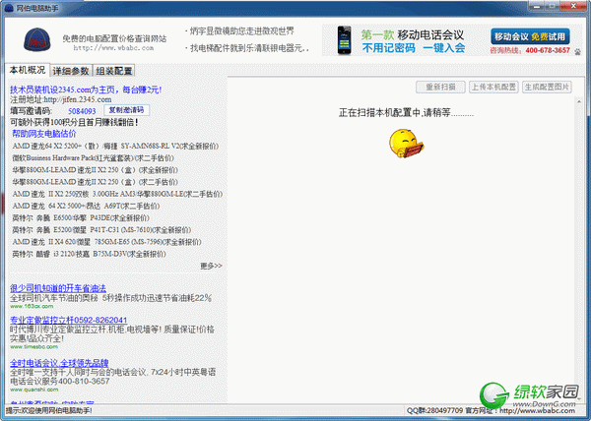Click the blue cap logo icon
This screenshot has width=591, height=421.
click(37, 39)
